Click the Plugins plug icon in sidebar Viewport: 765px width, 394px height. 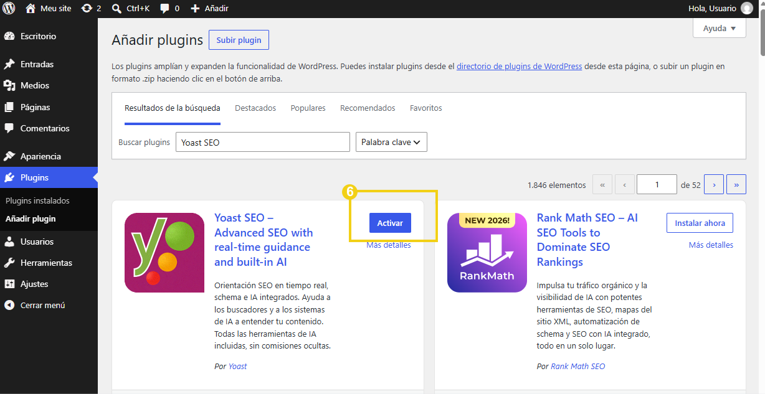tap(9, 177)
